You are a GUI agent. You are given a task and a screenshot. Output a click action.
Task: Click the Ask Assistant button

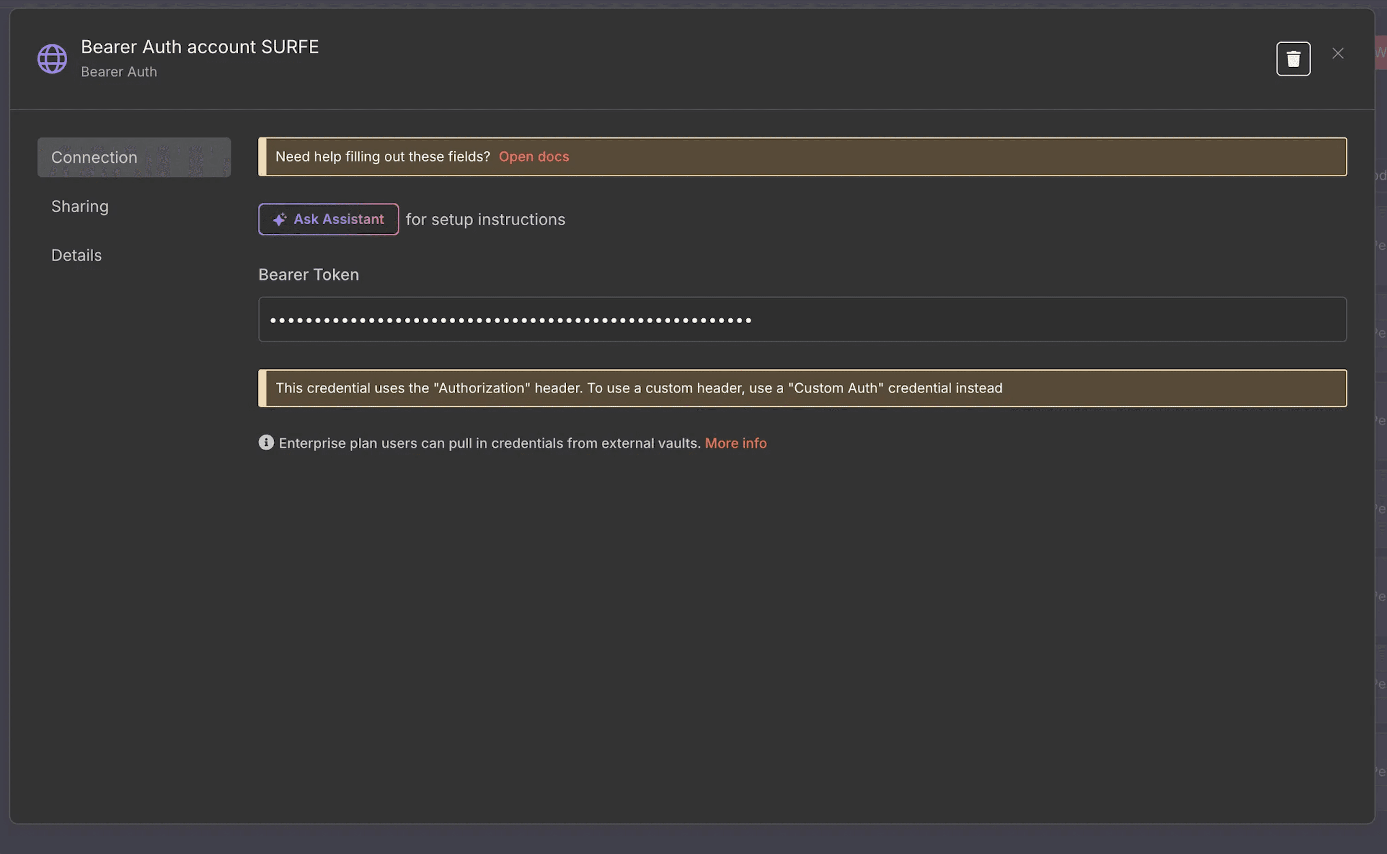pyautogui.click(x=328, y=219)
